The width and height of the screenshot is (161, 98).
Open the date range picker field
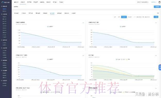point(143,17)
